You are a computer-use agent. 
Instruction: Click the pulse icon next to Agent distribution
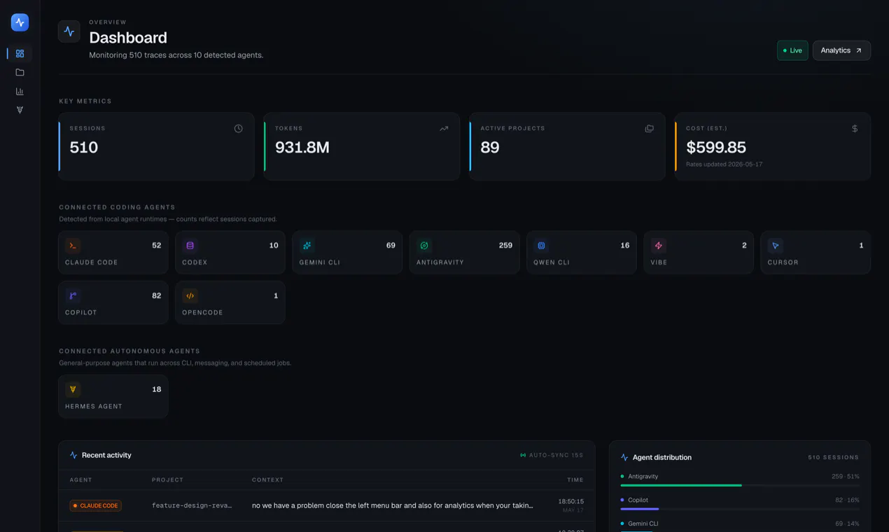pos(624,457)
